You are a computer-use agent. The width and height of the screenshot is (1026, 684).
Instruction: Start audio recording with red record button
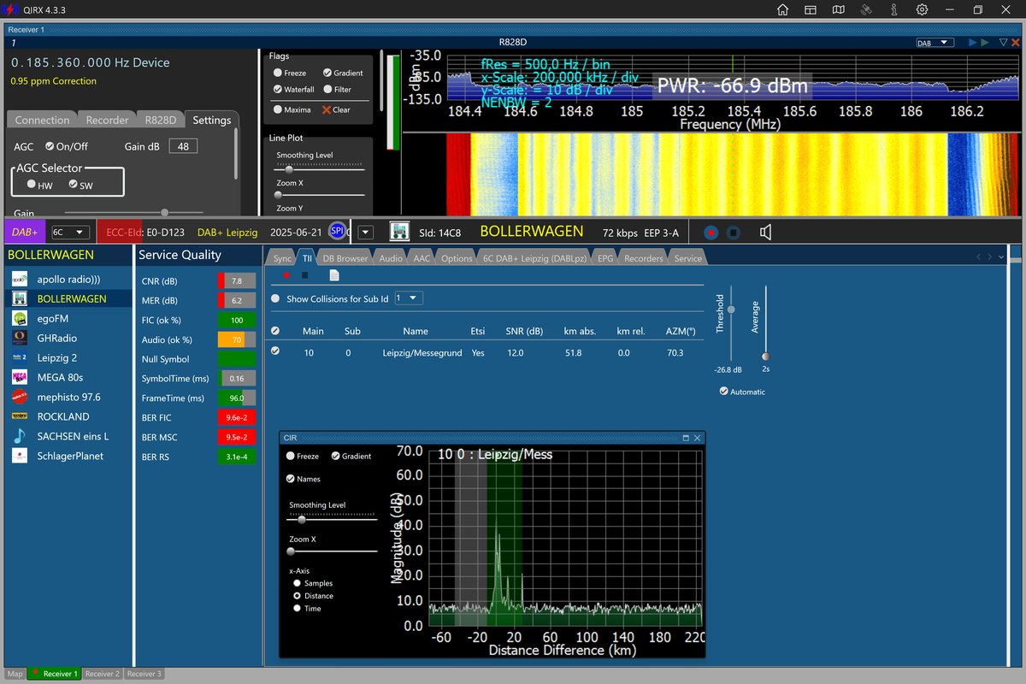[x=711, y=232]
